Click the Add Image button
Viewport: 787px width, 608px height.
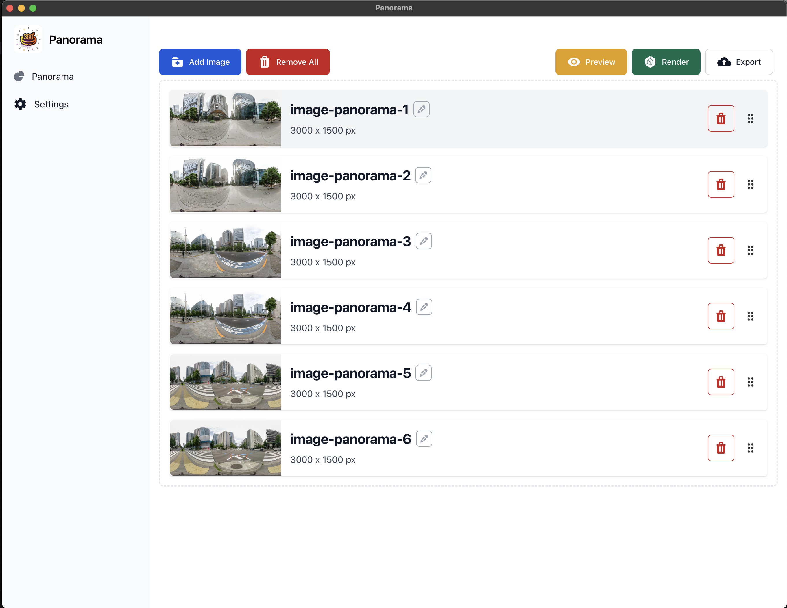[x=200, y=62]
